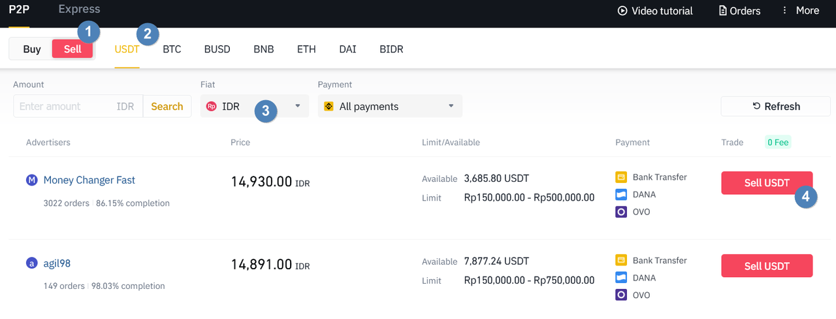This screenshot has height=319, width=836.
Task: Click the Refresh button
Action: 776,107
